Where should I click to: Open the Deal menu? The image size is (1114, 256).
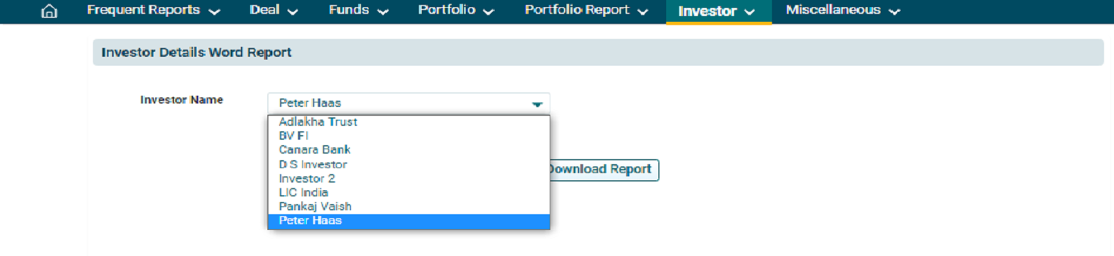pos(273,11)
